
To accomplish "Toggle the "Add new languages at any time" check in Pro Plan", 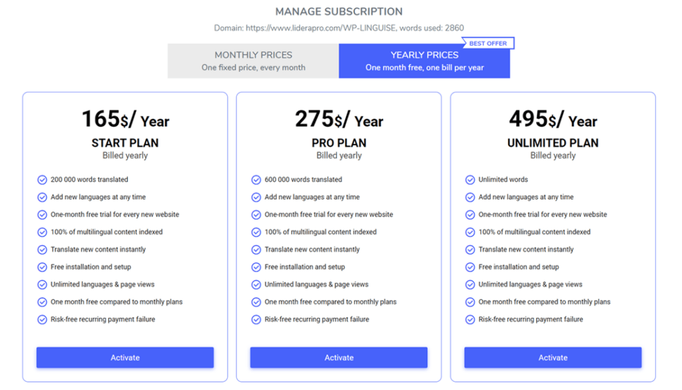I will point(256,197).
